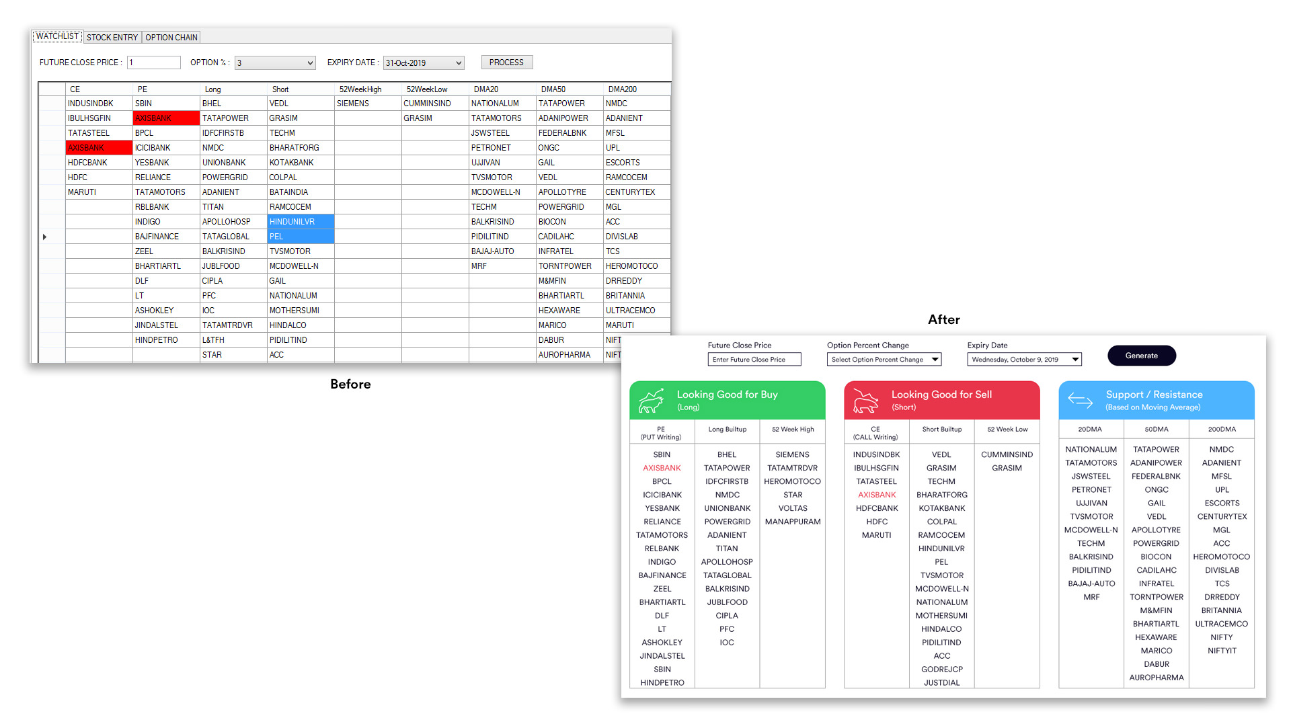The image size is (1291, 726).
Task: Focus the Enter Future Close Price field
Action: pyautogui.click(x=754, y=360)
